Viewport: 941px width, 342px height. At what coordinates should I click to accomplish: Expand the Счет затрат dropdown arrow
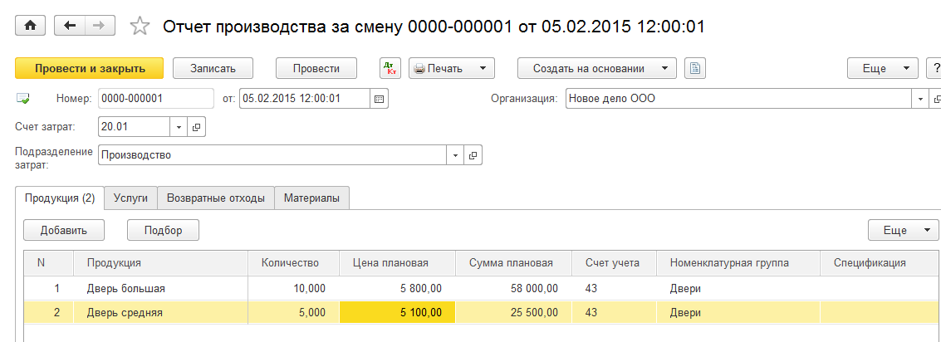[x=179, y=127]
